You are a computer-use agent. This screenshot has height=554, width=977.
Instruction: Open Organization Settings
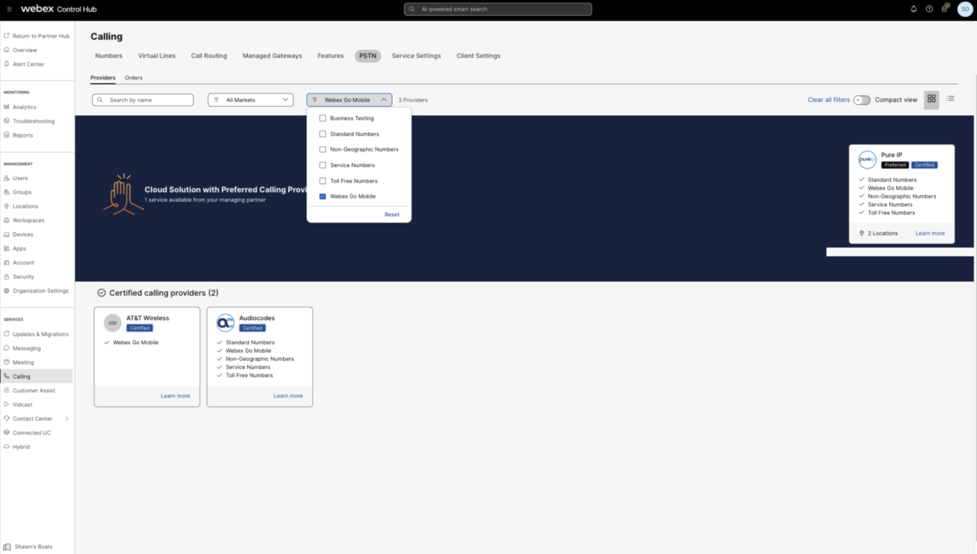[x=41, y=291]
